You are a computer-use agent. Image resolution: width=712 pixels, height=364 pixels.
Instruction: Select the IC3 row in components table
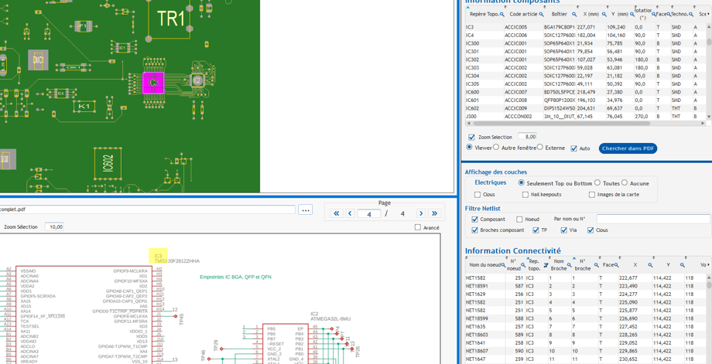(x=586, y=27)
